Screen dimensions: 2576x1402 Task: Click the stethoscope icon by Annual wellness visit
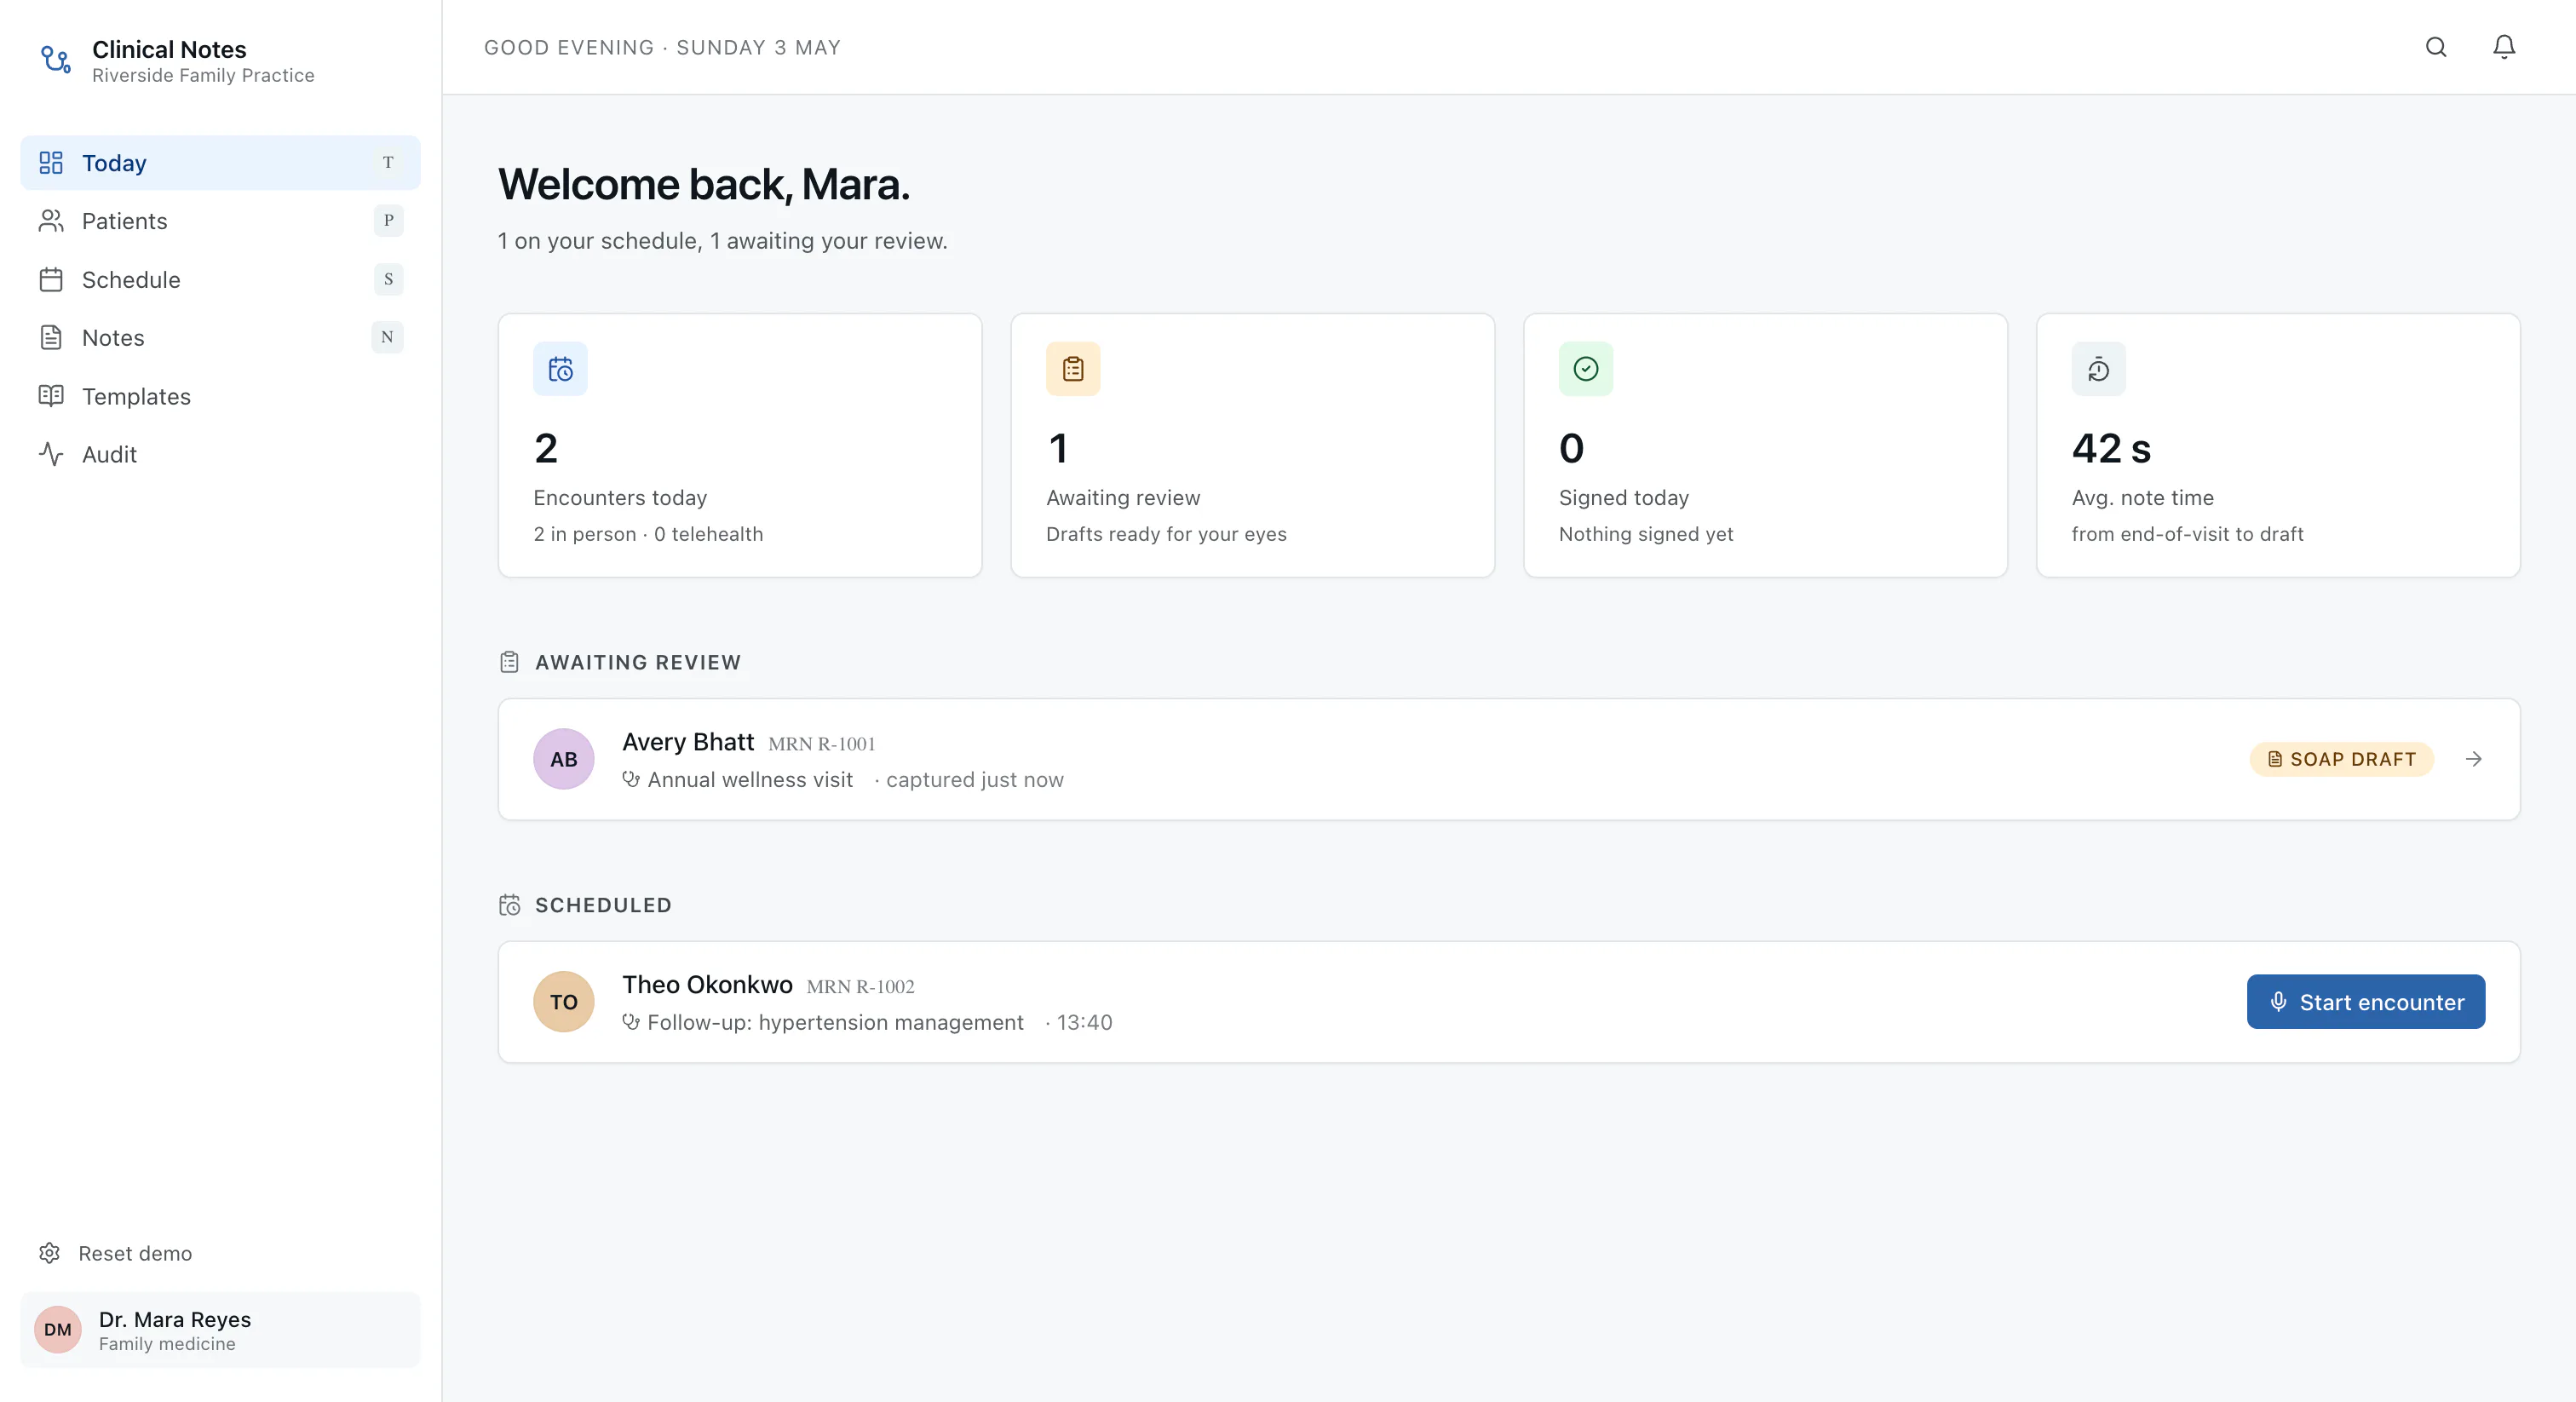click(x=631, y=779)
